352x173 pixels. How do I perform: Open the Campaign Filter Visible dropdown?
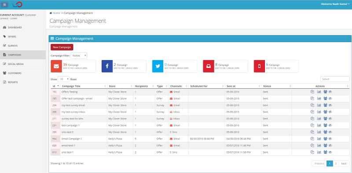[x=79, y=56]
